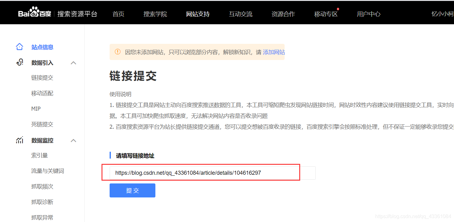Collapse the 数据引入 sidebar section
Viewport: 454px width, 222px height.
pyautogui.click(x=73, y=62)
